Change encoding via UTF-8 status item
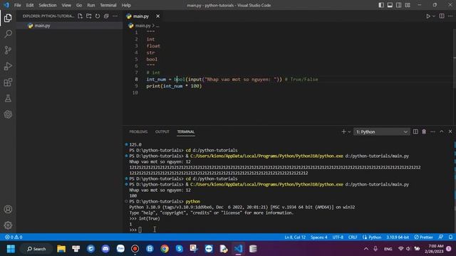Screen dimensions: 456x256 tap(338, 237)
